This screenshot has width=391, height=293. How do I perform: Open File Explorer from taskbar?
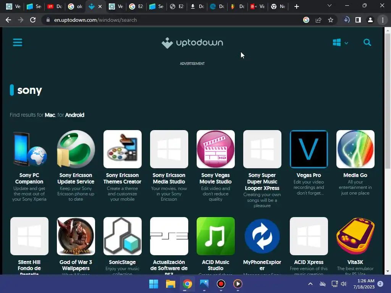(x=171, y=284)
